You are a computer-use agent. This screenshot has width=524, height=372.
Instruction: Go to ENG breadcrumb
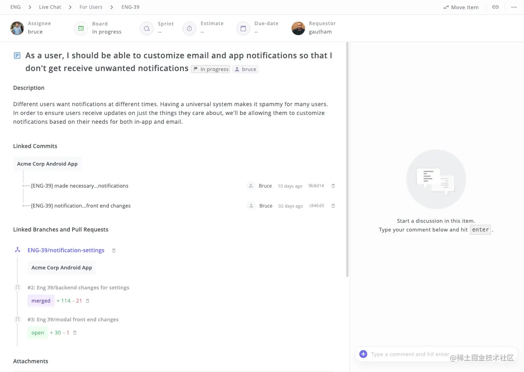[x=16, y=7]
